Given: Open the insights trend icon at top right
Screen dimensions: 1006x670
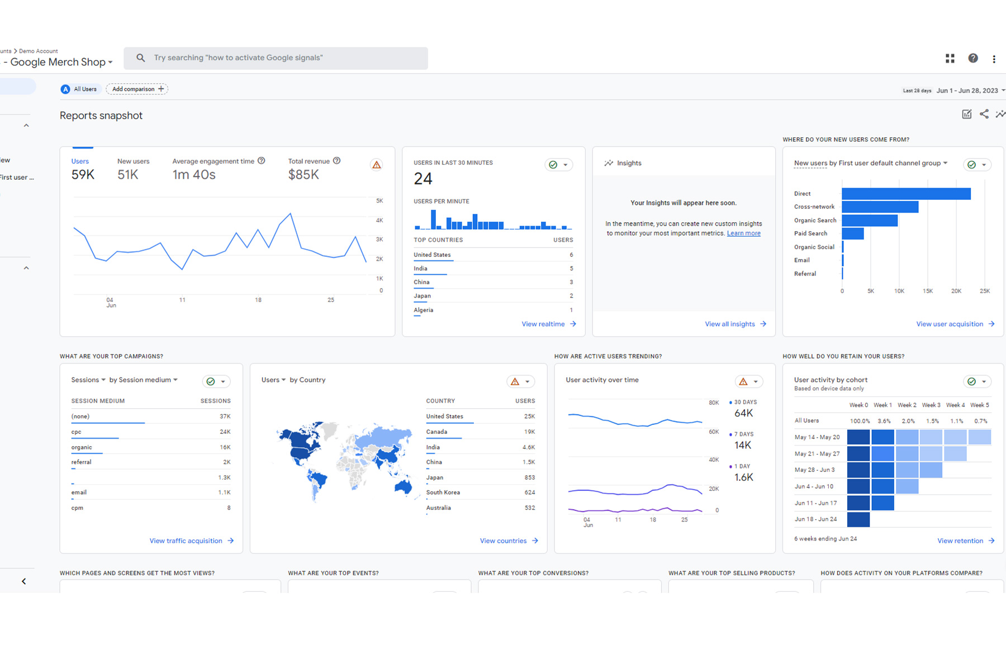Looking at the screenshot, I should pos(1000,114).
